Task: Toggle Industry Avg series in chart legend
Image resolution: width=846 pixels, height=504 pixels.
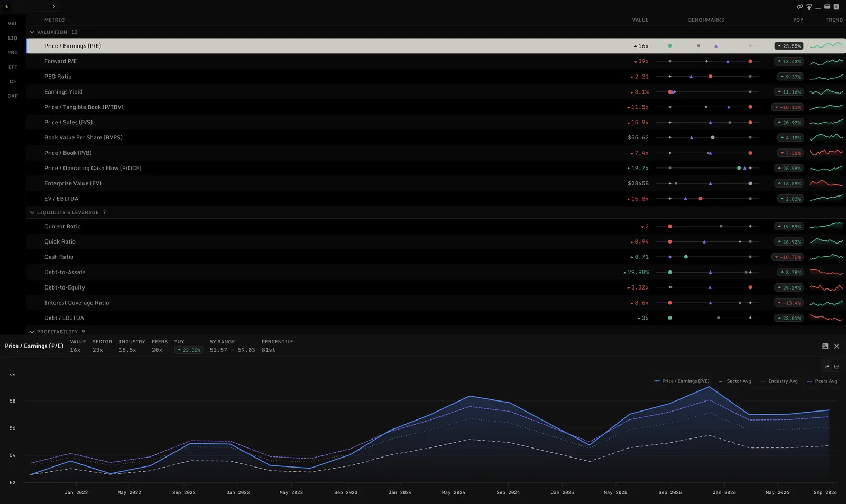Action: 779,381
